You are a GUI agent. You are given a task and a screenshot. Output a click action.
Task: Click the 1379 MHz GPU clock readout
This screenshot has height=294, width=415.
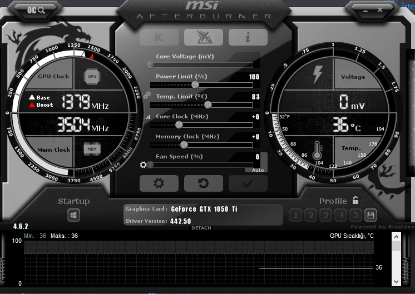click(x=85, y=102)
